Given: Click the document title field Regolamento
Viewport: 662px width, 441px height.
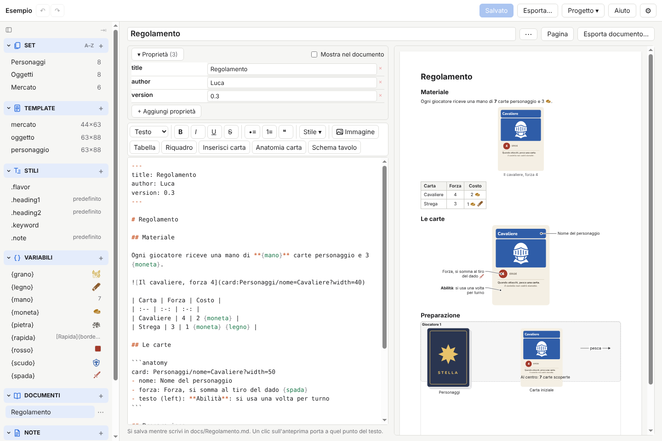Looking at the screenshot, I should pos(321,34).
